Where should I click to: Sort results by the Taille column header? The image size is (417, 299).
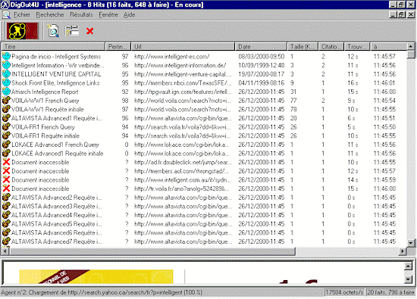(x=303, y=46)
